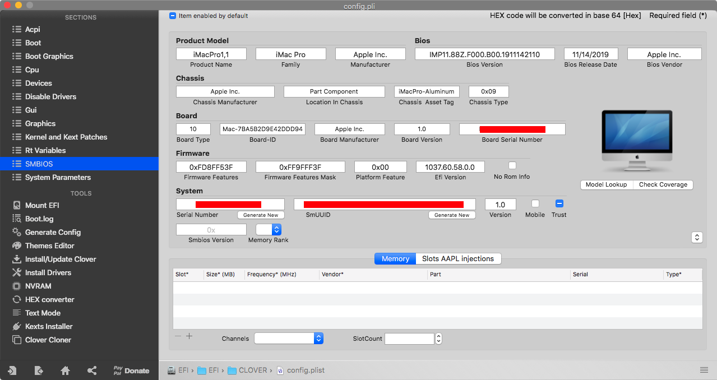Click the Vendor* memory column header
The height and width of the screenshot is (380, 717).
tap(373, 275)
